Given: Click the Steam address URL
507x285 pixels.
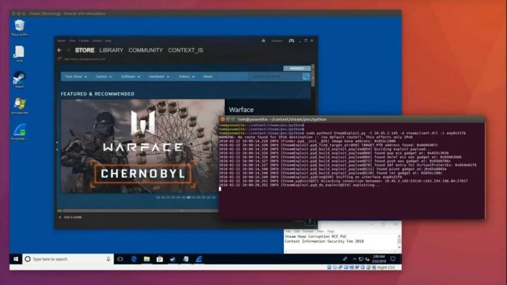Looking at the screenshot, I should pyautogui.click(x=85, y=59).
